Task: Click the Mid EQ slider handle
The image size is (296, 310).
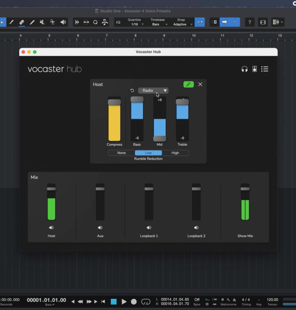Action: coord(160,139)
